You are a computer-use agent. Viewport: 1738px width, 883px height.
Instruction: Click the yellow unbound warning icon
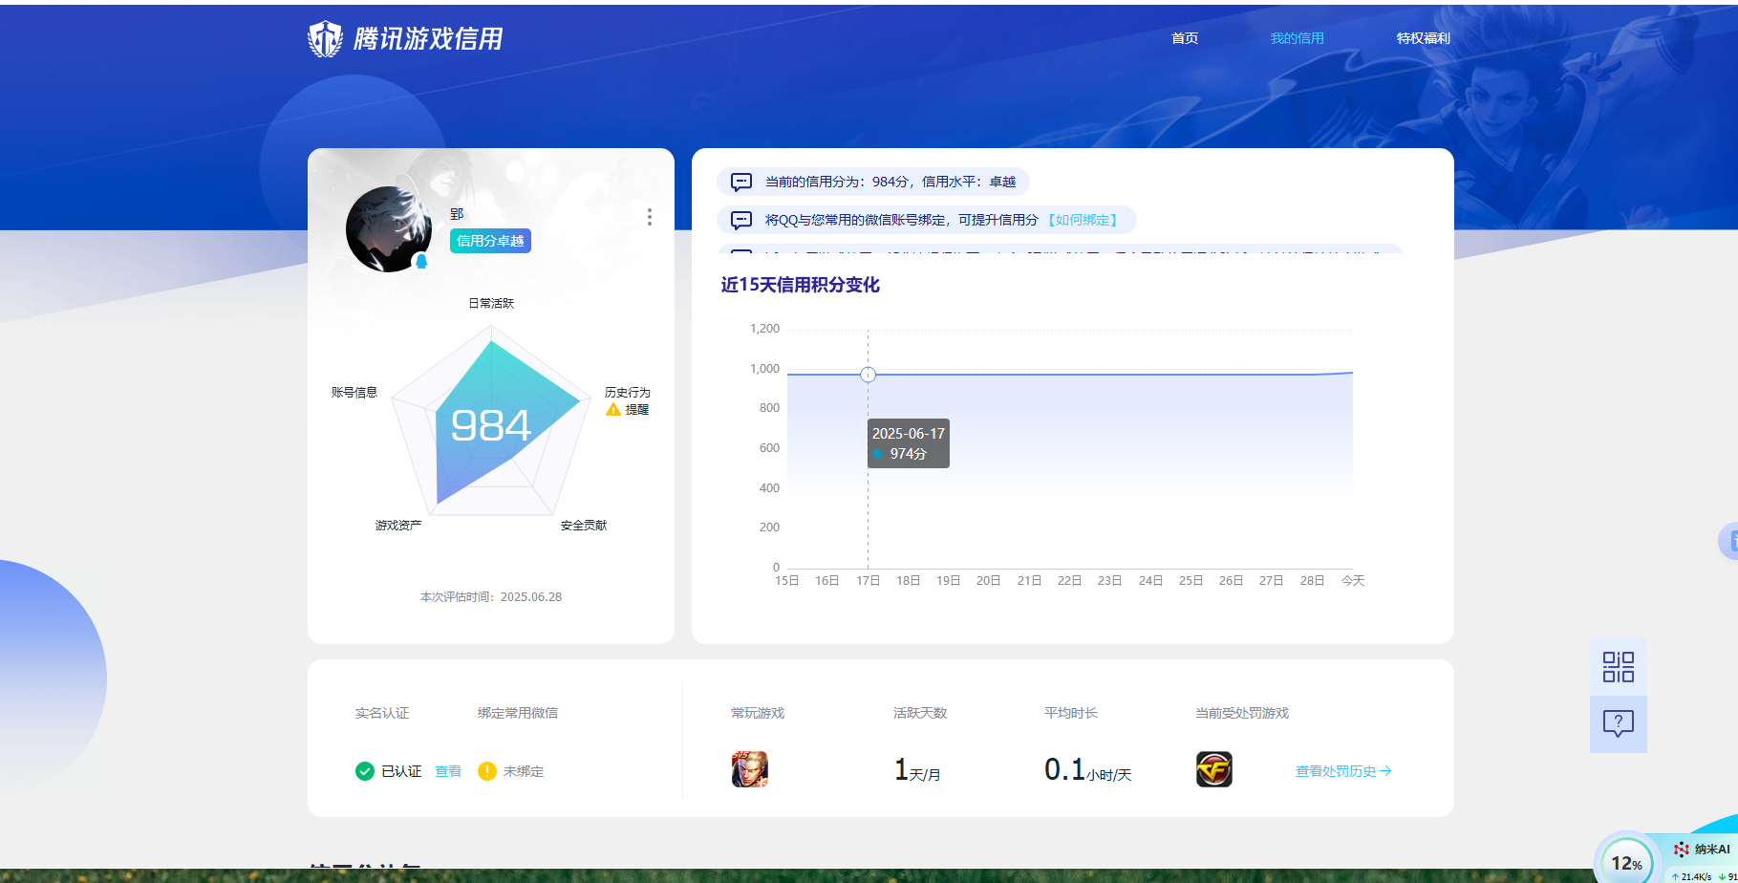click(x=487, y=771)
